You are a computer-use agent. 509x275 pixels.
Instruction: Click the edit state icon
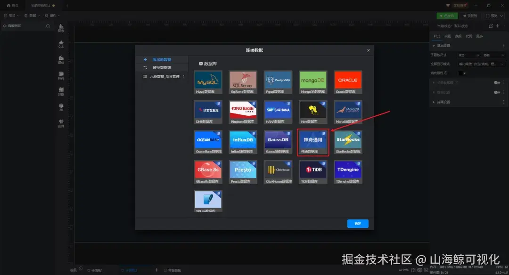pos(491,26)
